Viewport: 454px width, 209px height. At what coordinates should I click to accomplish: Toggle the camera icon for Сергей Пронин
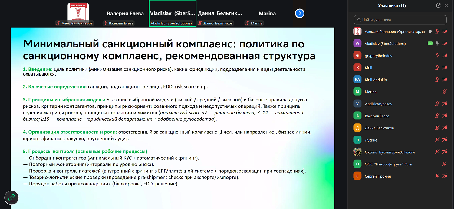click(444, 176)
